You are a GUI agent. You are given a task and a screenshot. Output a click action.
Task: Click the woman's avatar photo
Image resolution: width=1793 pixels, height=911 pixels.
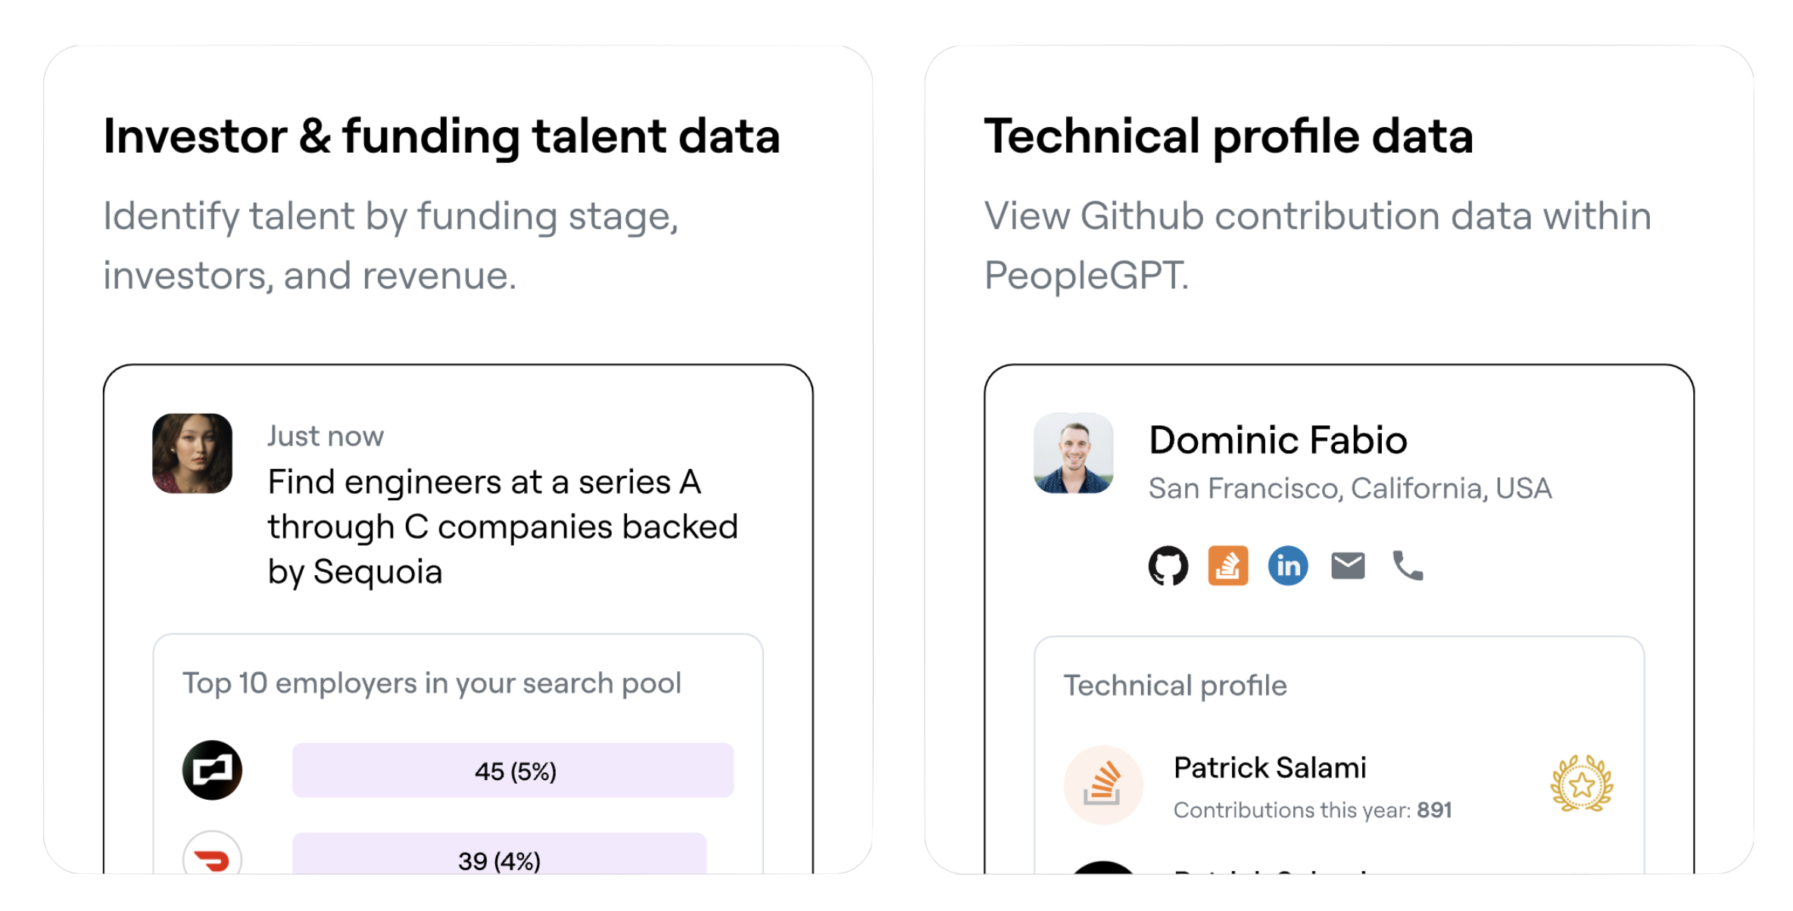coord(192,453)
